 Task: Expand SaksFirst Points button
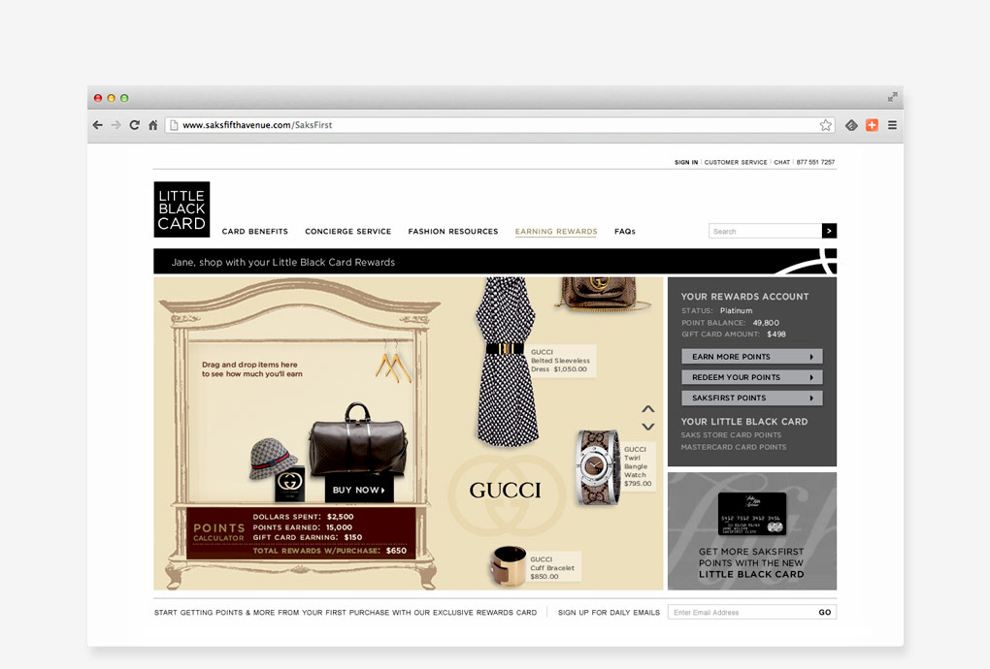coord(752,398)
